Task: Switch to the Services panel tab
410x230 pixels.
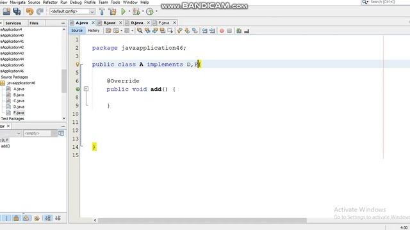Action: point(13,23)
